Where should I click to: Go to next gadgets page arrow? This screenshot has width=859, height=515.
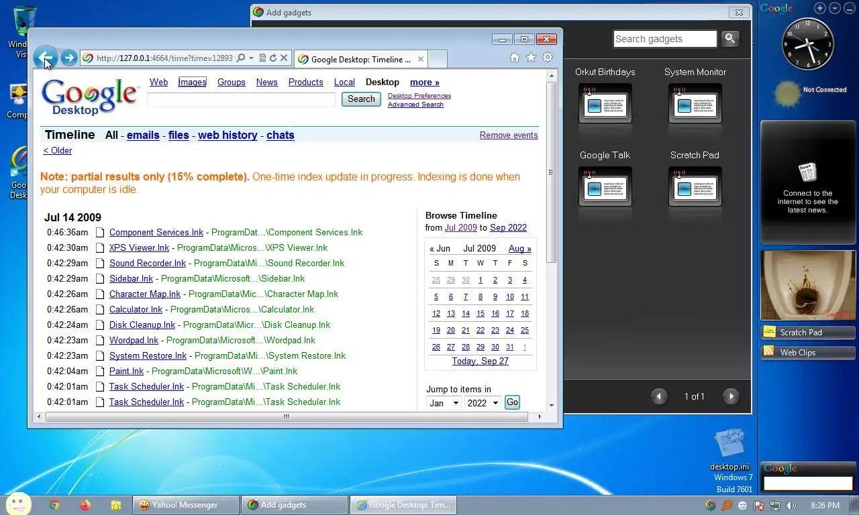[731, 396]
